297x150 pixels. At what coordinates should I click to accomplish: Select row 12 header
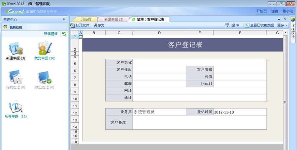pos(75,112)
